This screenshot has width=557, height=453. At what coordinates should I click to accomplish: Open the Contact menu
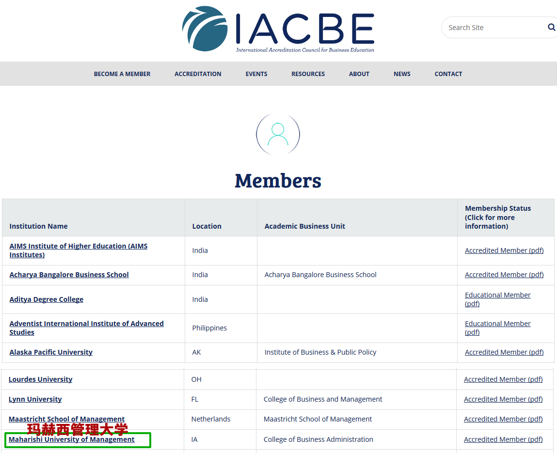(x=448, y=74)
